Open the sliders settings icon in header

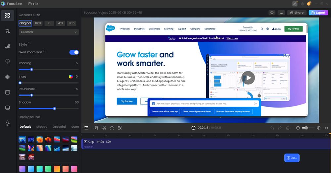click(281, 13)
